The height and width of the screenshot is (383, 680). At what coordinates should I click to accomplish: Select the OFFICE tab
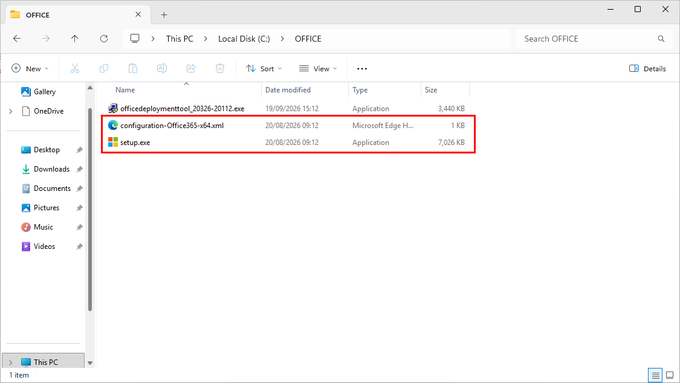pyautogui.click(x=77, y=14)
